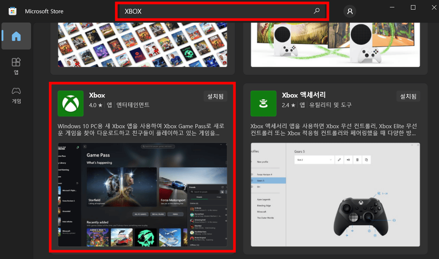Open the Xbox 액세서리 controller screenshot
Screen dimensions: 439x259
tap(335, 195)
